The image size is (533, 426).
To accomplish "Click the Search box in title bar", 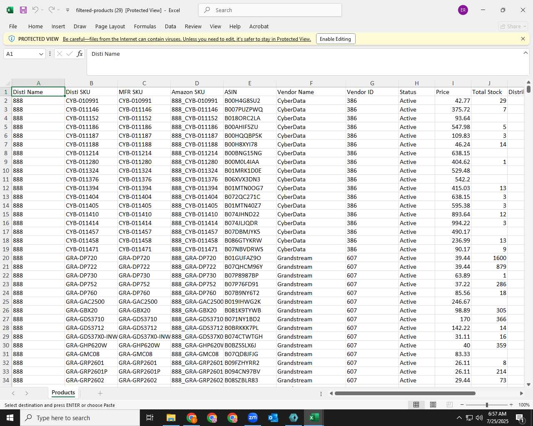I will [x=270, y=10].
